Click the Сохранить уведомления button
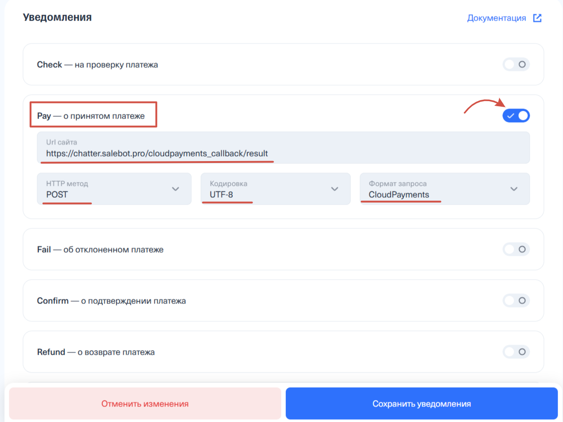Screen dimensions: 563x422 tap(421, 404)
